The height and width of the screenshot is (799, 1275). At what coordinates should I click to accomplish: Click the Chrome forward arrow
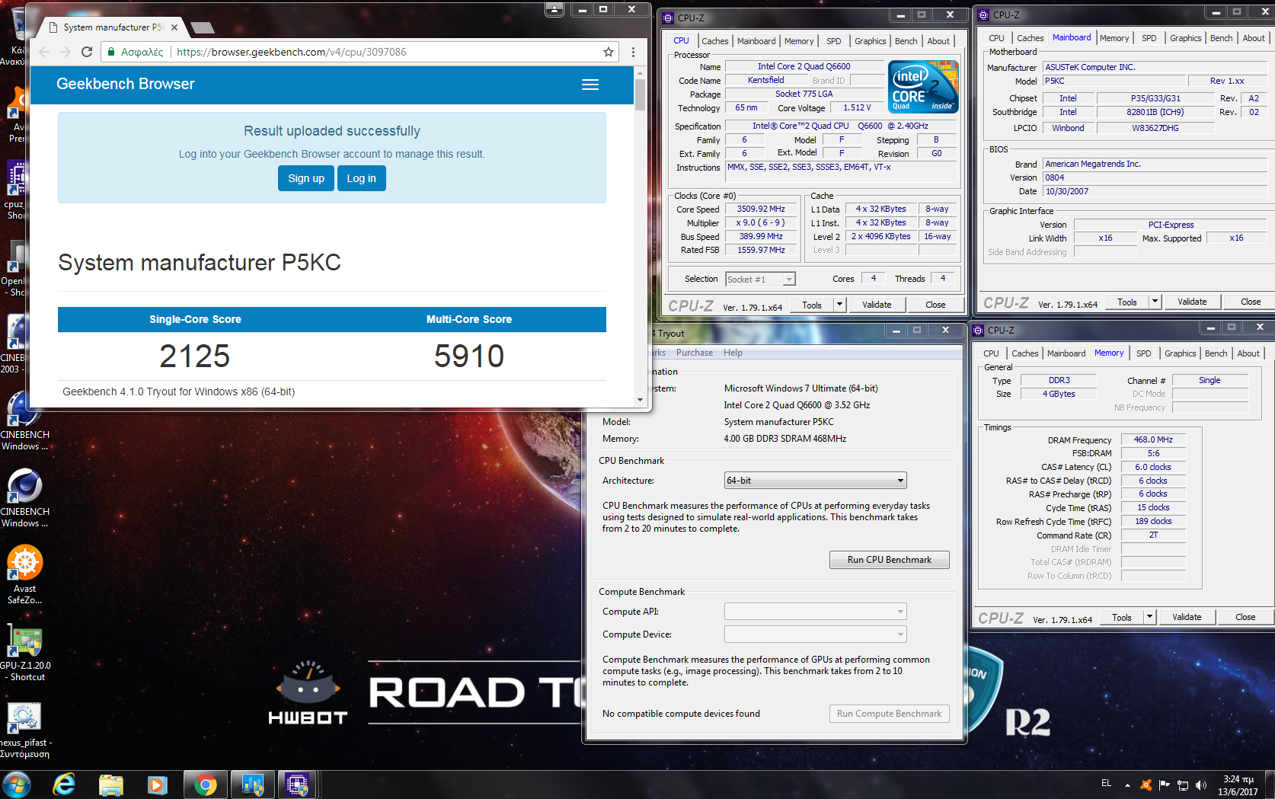point(66,52)
